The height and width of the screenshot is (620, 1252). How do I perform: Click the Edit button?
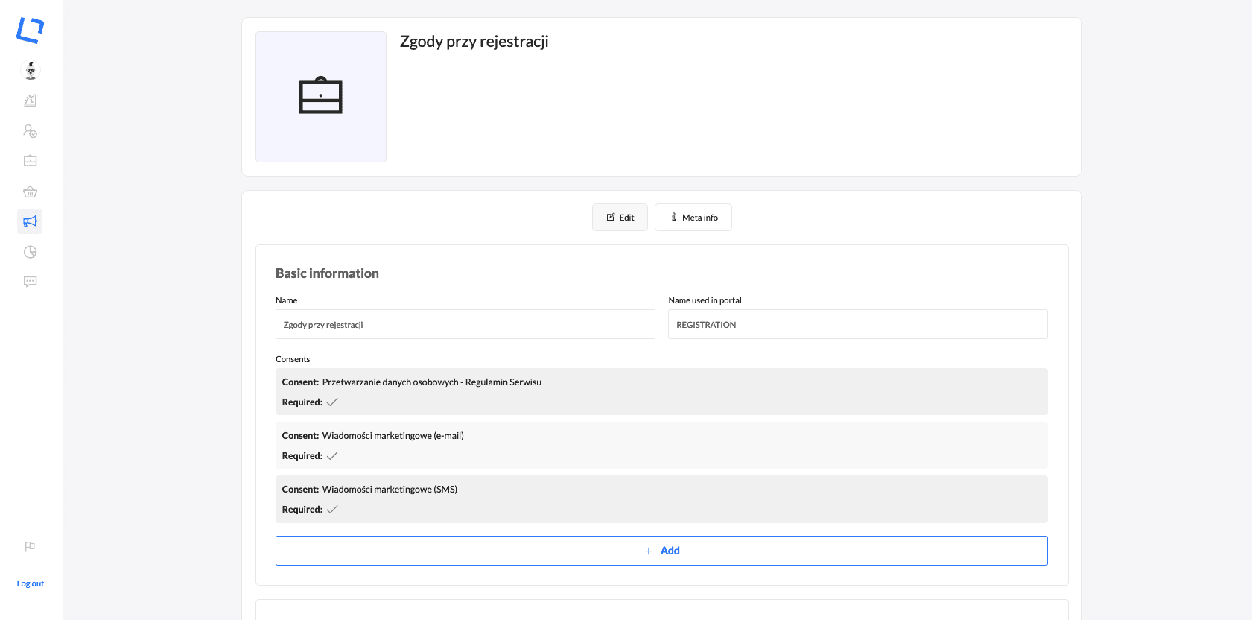(620, 218)
